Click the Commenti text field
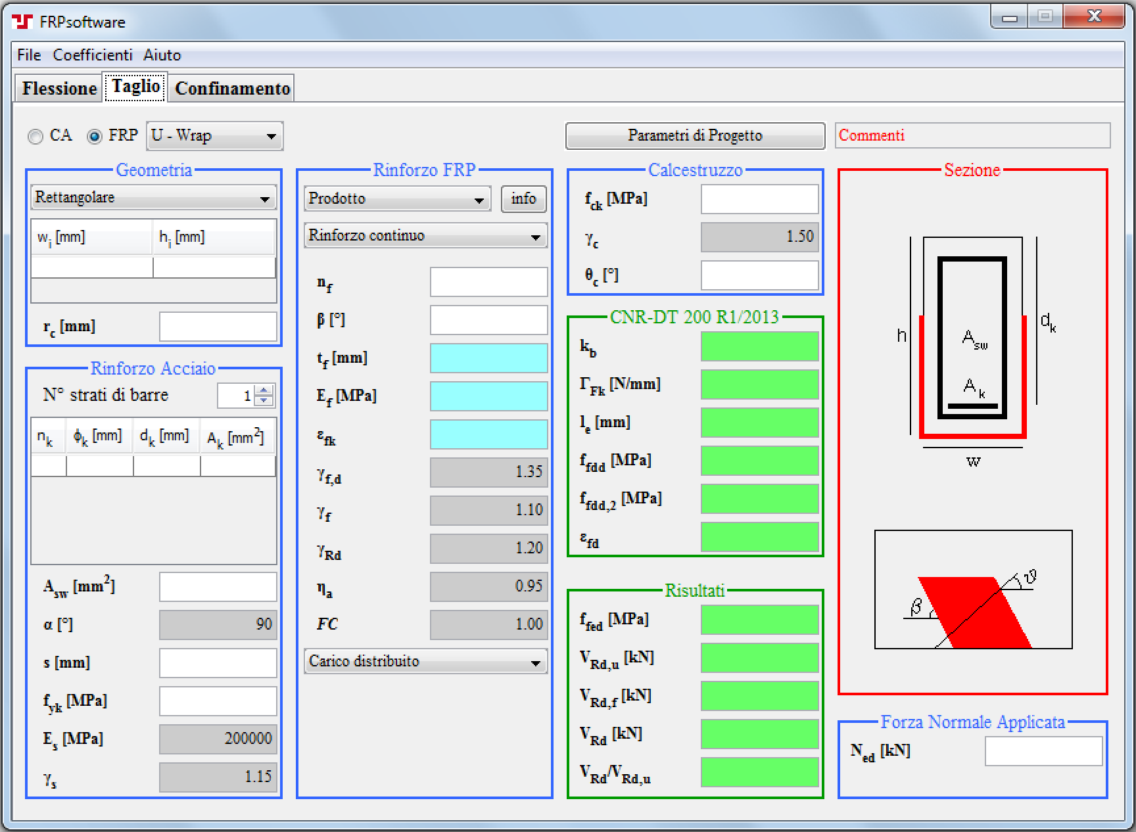This screenshot has width=1136, height=832. 973,135
